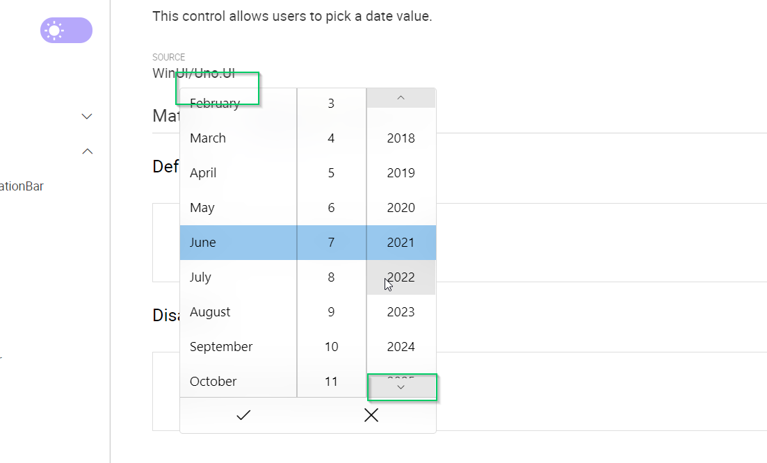This screenshot has height=463, width=767.
Task: Select 2022 in the year column
Action: pyautogui.click(x=401, y=277)
